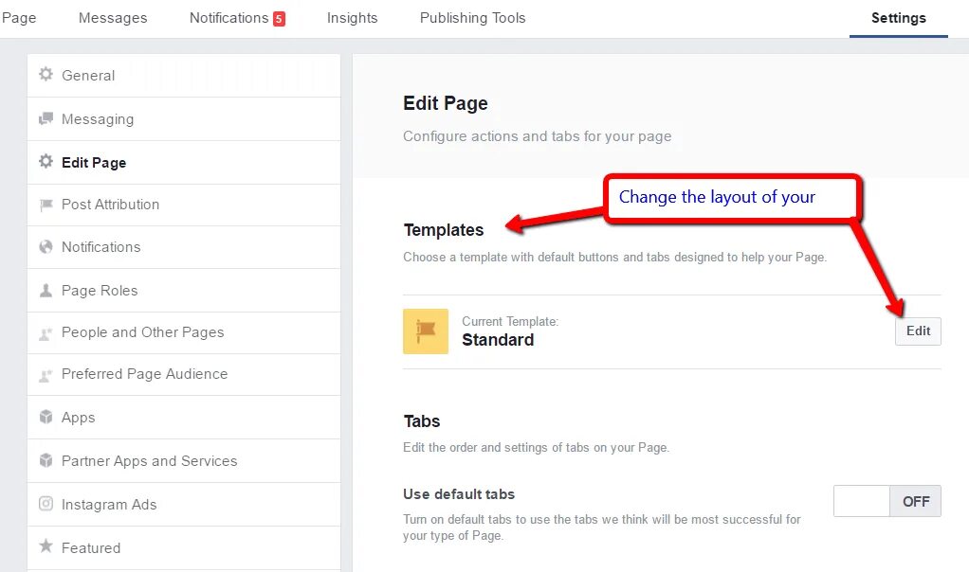The image size is (969, 572).
Task: Click the Instagram Ads camera icon
Action: [x=46, y=504]
